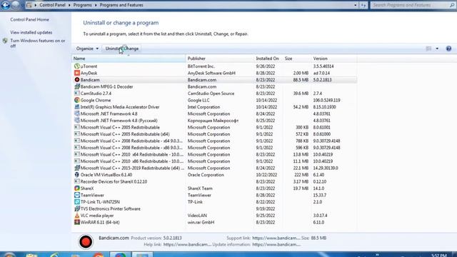Image resolution: width=457 pixels, height=257 pixels.
Task: Click the win.rar GmbH publisher cell
Action: pyautogui.click(x=201, y=222)
